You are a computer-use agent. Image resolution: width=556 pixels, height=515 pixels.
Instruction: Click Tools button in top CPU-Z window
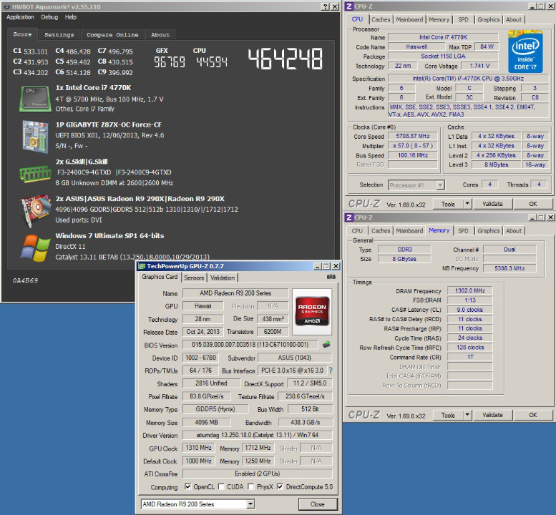tap(448, 204)
